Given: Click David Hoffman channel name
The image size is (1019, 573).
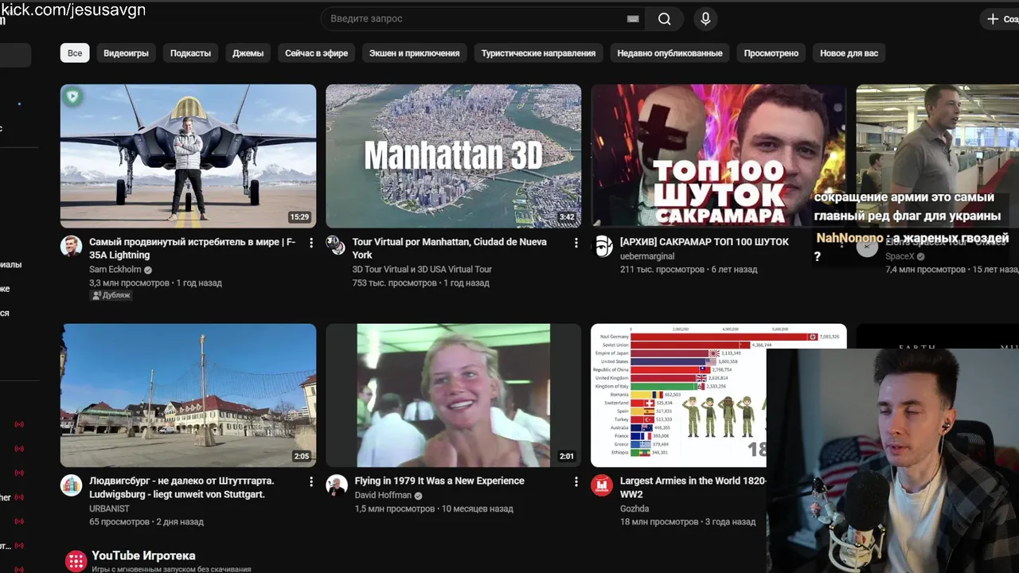Looking at the screenshot, I should click(x=383, y=496).
